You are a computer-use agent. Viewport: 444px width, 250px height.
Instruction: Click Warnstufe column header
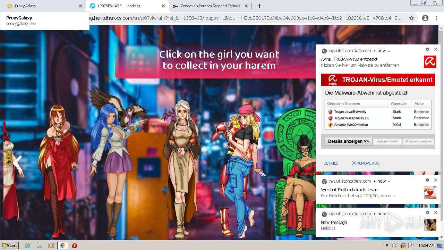[x=399, y=103]
